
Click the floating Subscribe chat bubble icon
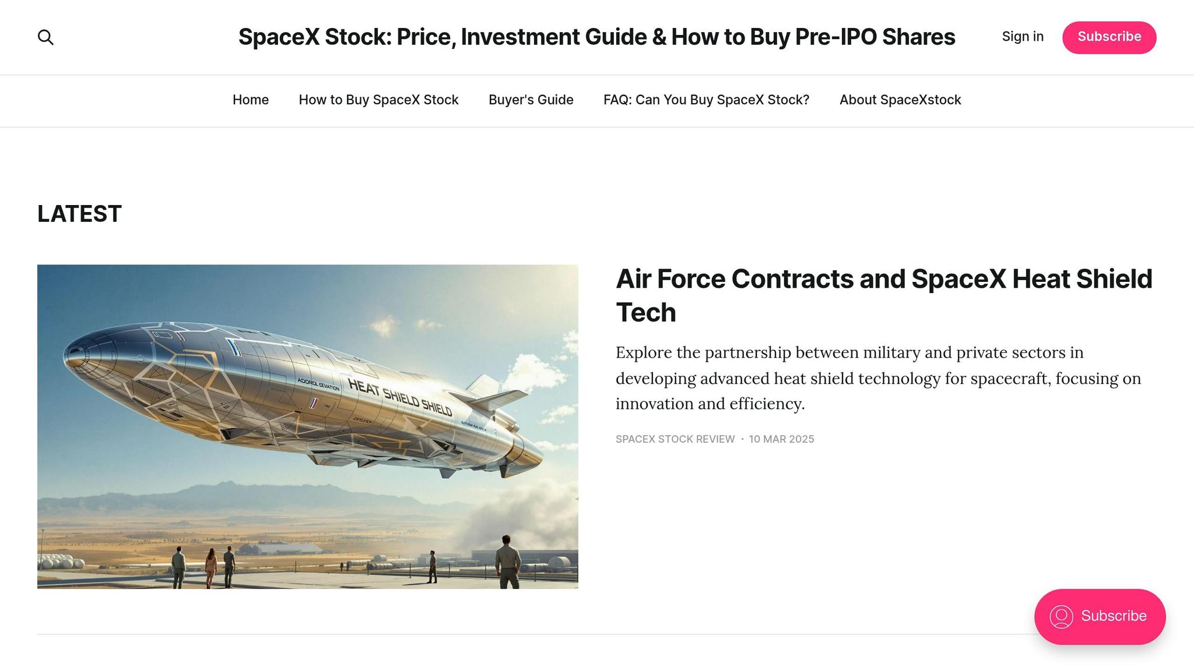point(1100,616)
